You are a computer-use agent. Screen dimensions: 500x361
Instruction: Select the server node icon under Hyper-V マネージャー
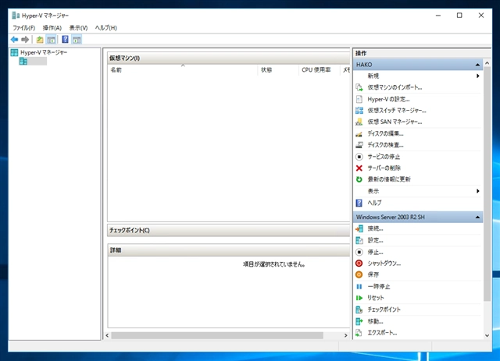click(x=23, y=61)
